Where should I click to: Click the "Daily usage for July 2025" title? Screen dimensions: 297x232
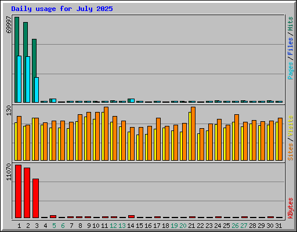[x=62, y=9]
